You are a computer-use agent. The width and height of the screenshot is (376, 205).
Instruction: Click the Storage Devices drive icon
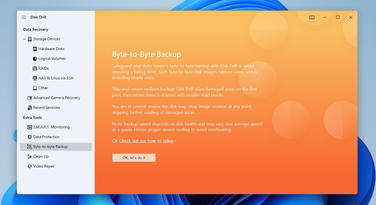[x=29, y=39]
